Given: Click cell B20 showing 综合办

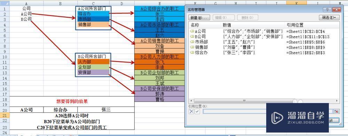Looking at the screenshot, I should pos(61,110).
